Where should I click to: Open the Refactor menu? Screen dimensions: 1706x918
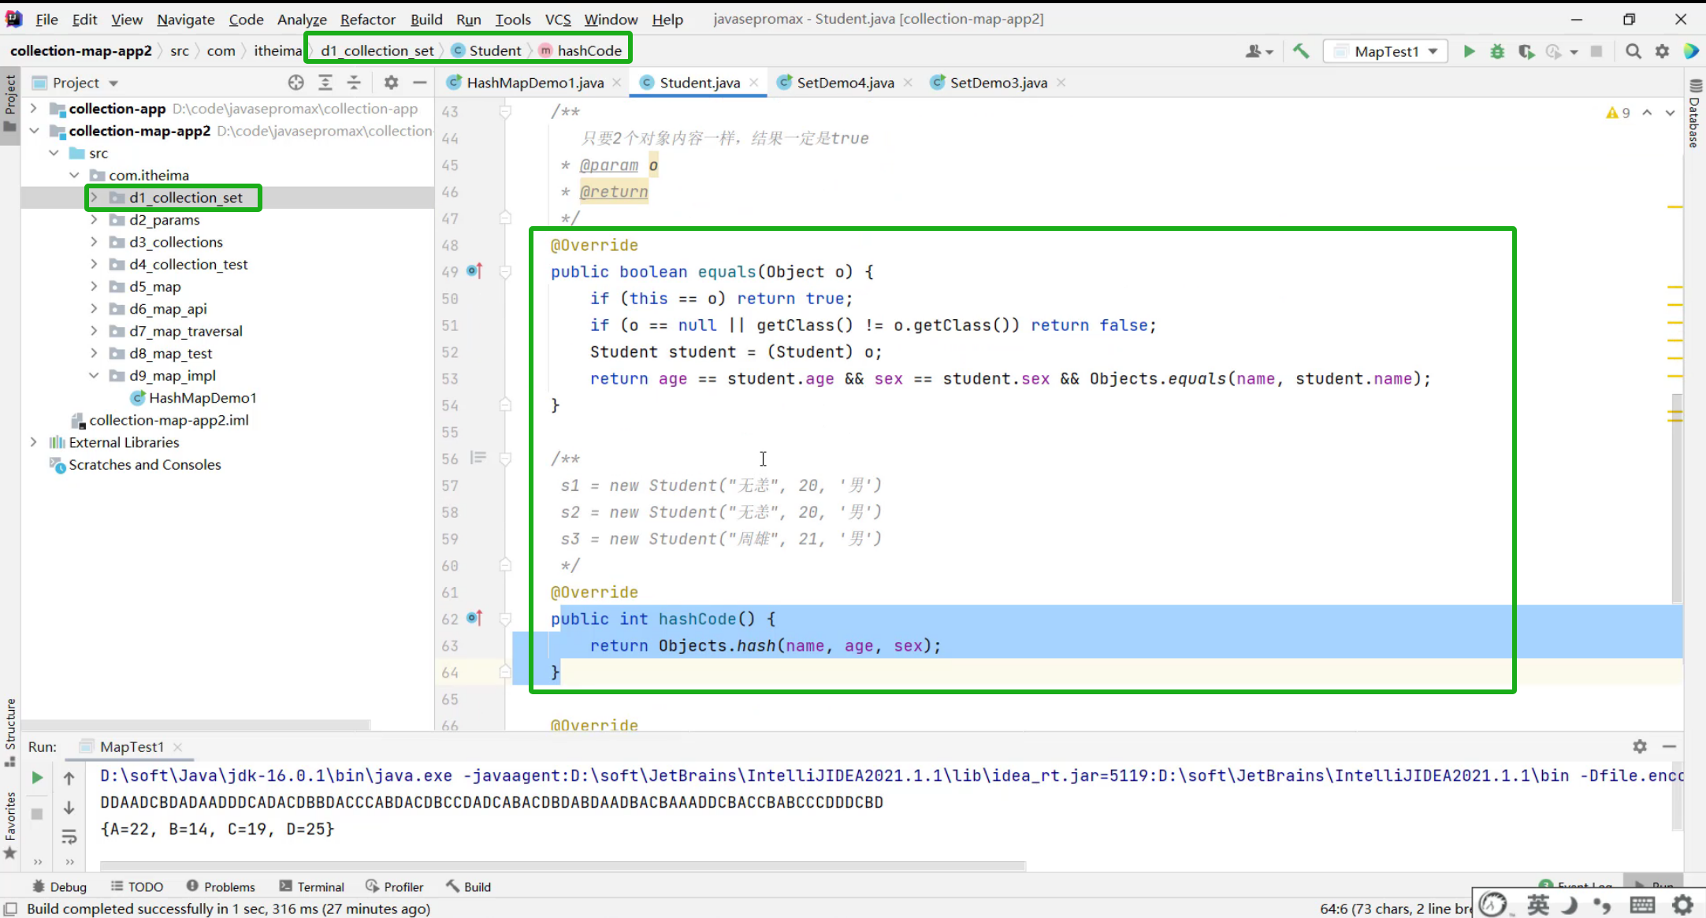367,19
